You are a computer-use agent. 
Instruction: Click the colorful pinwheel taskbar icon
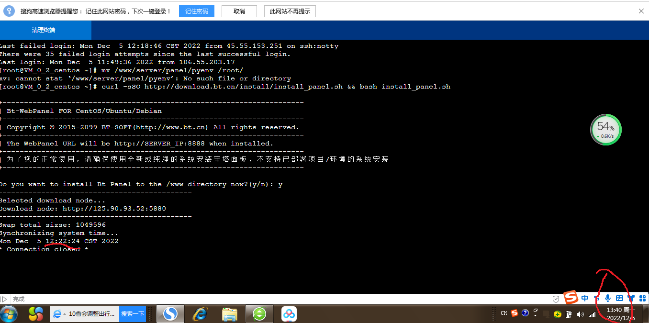[x=36, y=314]
